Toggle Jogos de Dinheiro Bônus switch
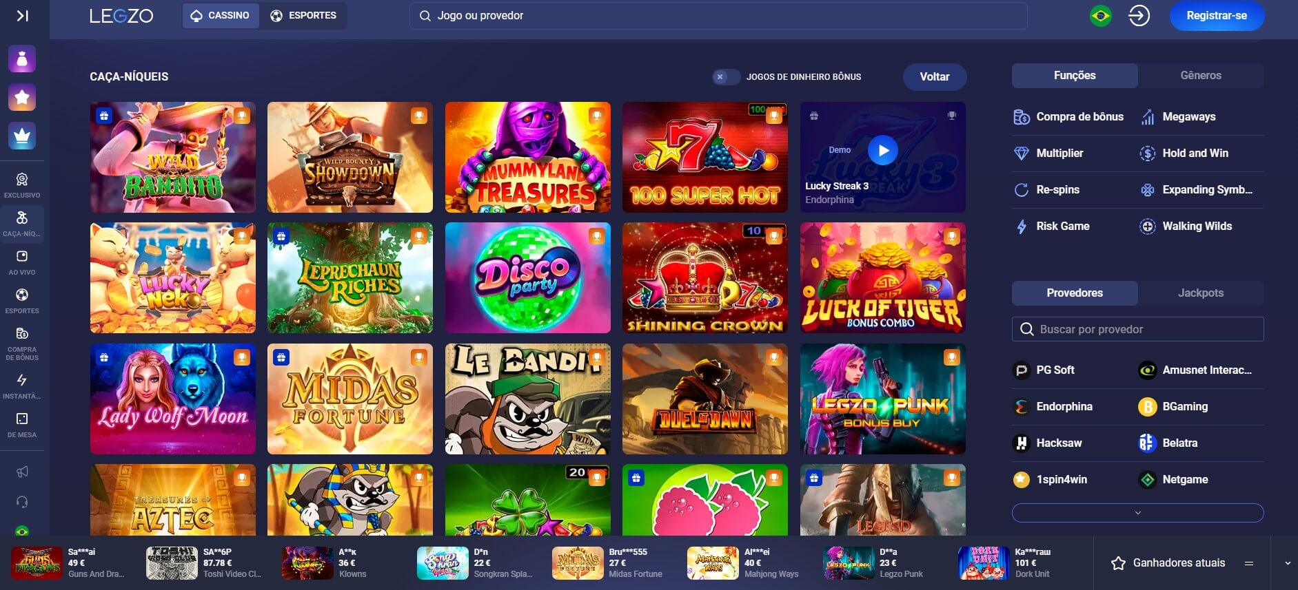1298x590 pixels. click(727, 77)
